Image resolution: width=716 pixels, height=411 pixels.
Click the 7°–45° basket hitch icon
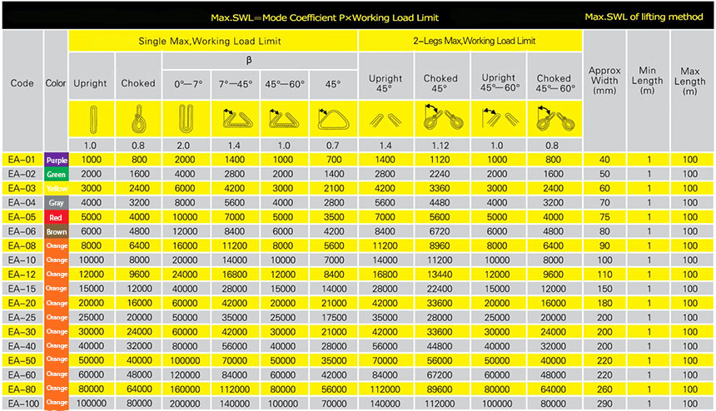(x=236, y=120)
